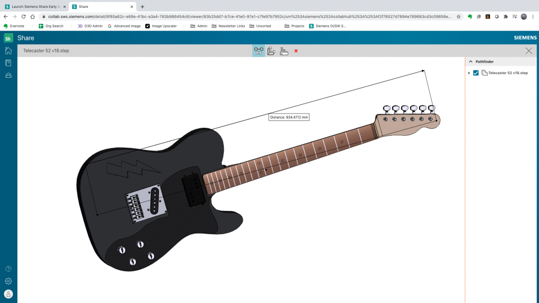This screenshot has width=539, height=303.
Task: Open the orange K extension icon
Action: click(x=487, y=16)
